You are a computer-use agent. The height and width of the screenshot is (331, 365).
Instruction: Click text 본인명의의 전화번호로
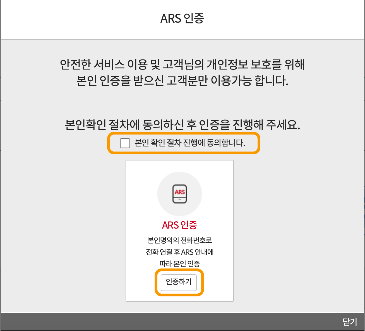(x=180, y=240)
